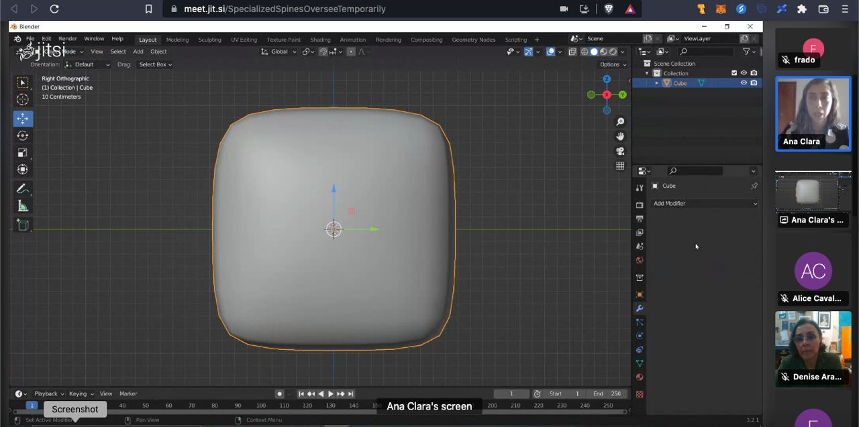Expand the Cube item in outliner
The width and height of the screenshot is (859, 427).
pyautogui.click(x=657, y=83)
